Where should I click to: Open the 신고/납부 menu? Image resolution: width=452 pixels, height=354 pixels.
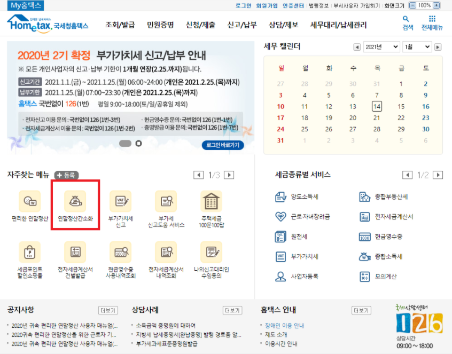click(242, 25)
